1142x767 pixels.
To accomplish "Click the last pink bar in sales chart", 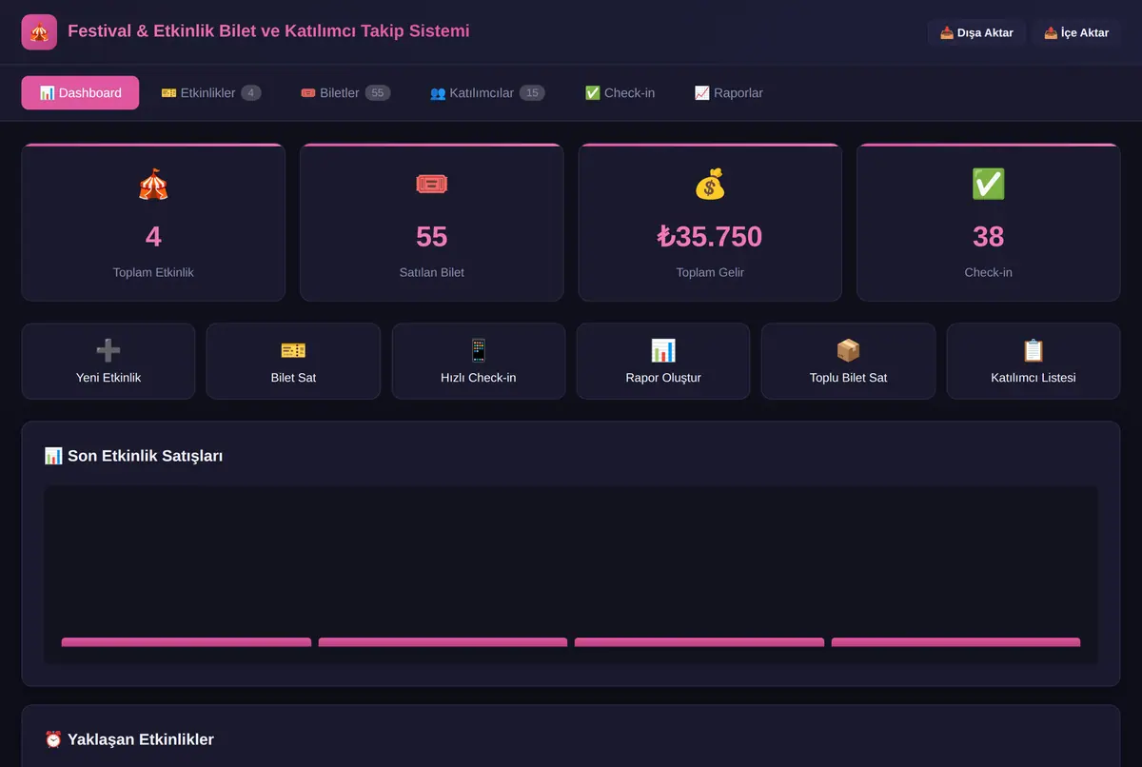I will (x=955, y=642).
